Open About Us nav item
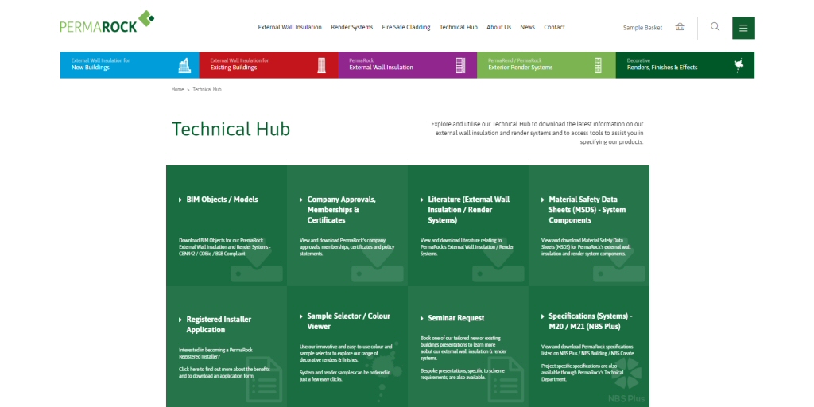The width and height of the screenshot is (814, 407). coord(499,27)
